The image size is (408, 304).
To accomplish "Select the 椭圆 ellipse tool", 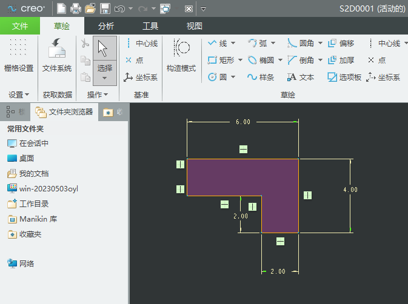I will pos(261,61).
